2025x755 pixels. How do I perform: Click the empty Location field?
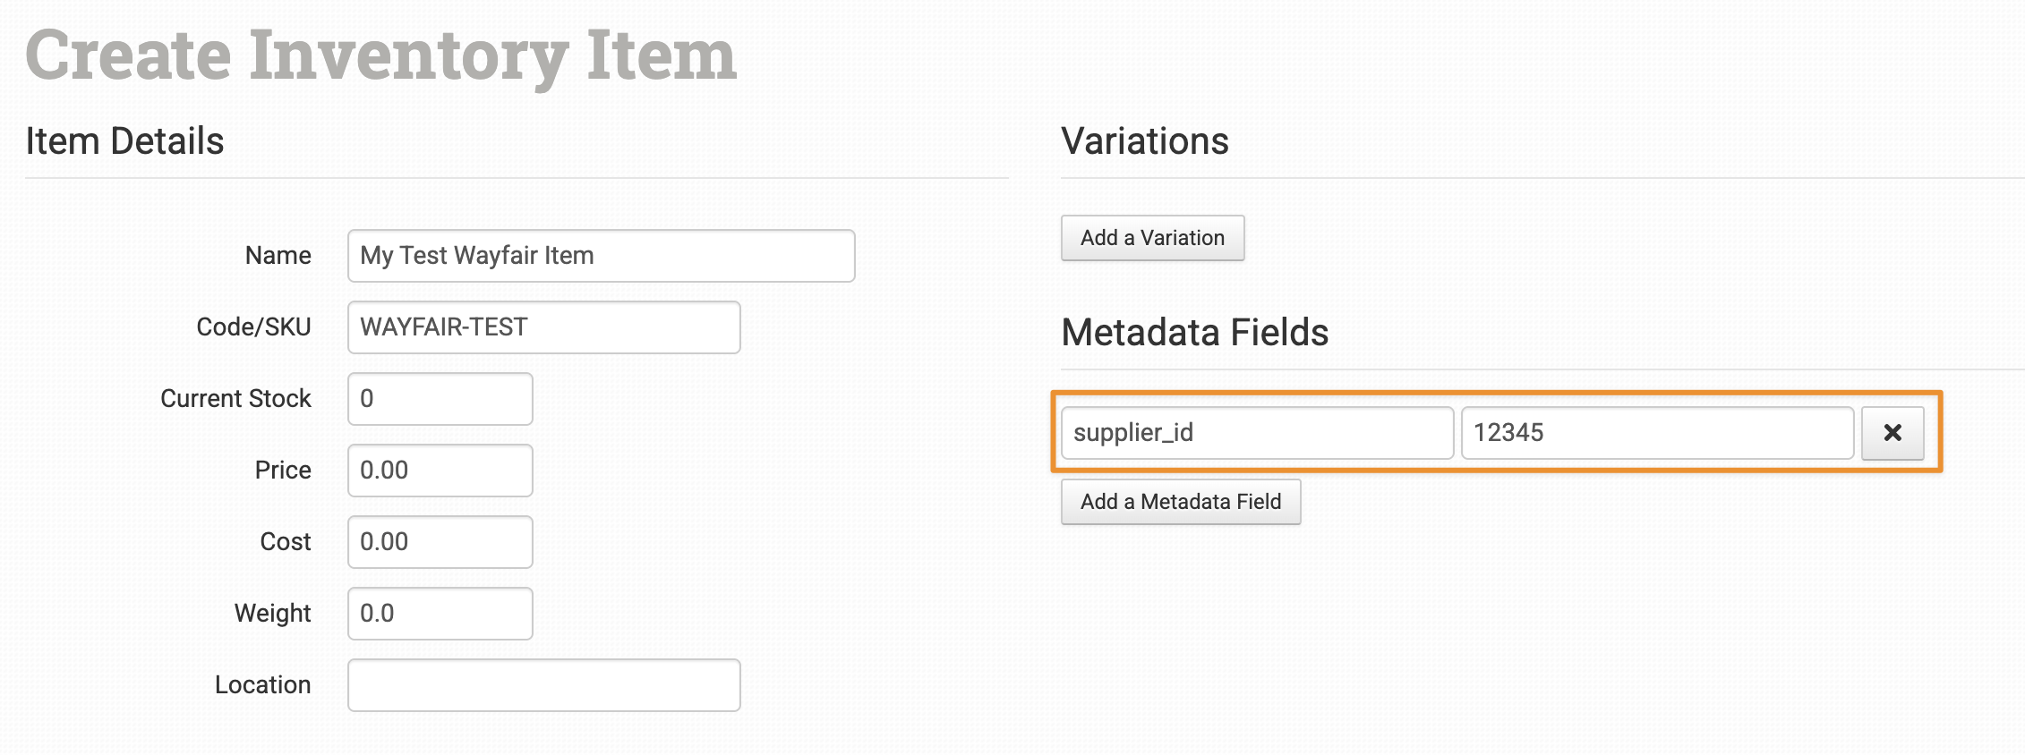tap(543, 685)
